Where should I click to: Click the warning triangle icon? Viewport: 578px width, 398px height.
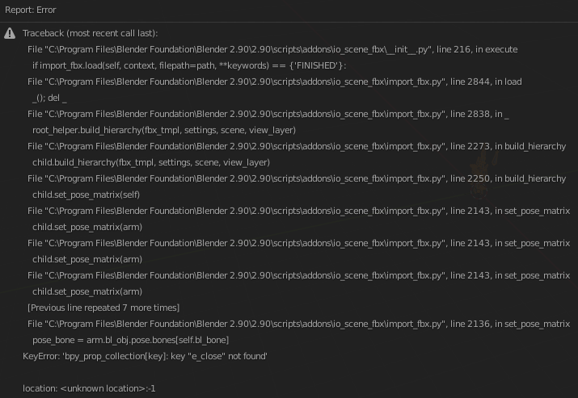pos(10,34)
